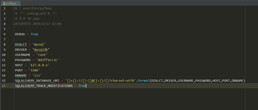Click the format method call on line 15

point(143,81)
